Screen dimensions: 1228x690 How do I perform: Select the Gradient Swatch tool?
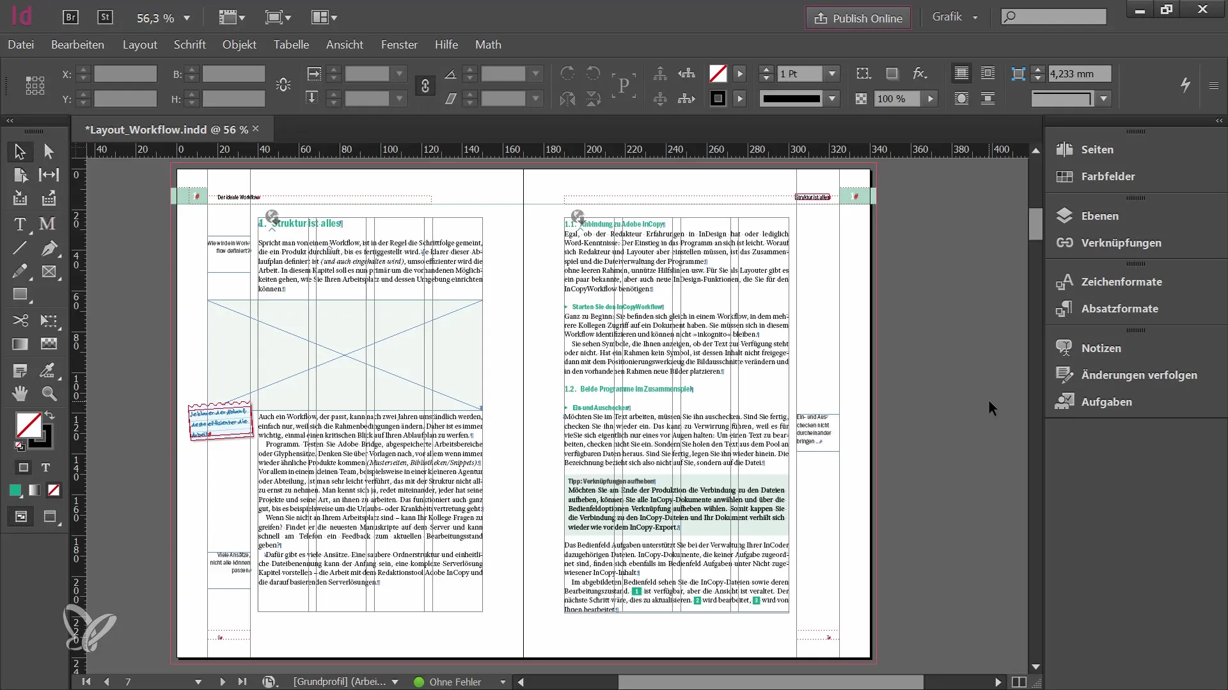(x=20, y=344)
